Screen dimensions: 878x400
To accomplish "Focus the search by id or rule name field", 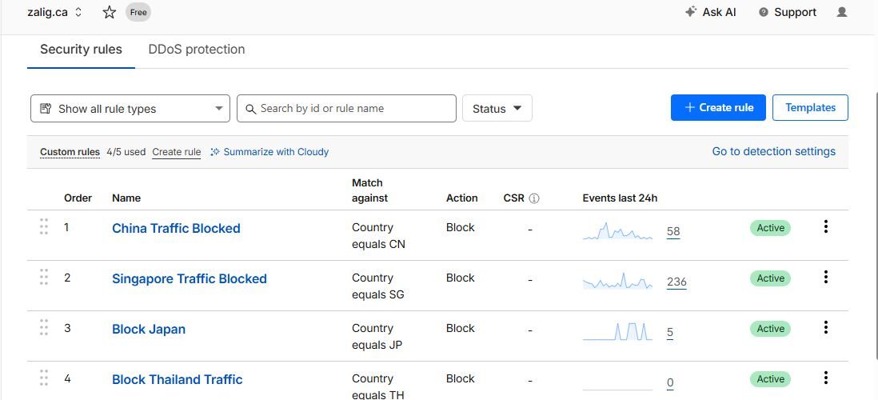I will [x=352, y=109].
